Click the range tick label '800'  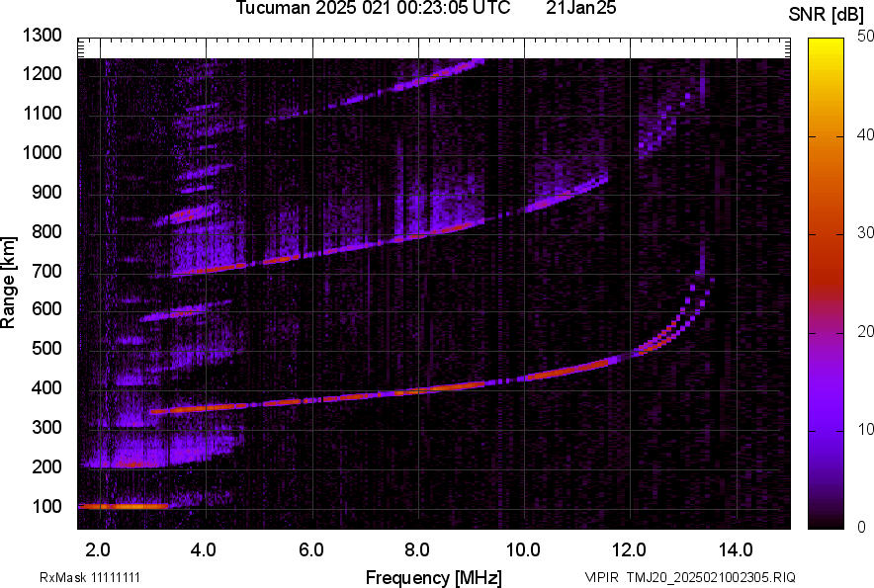point(46,231)
